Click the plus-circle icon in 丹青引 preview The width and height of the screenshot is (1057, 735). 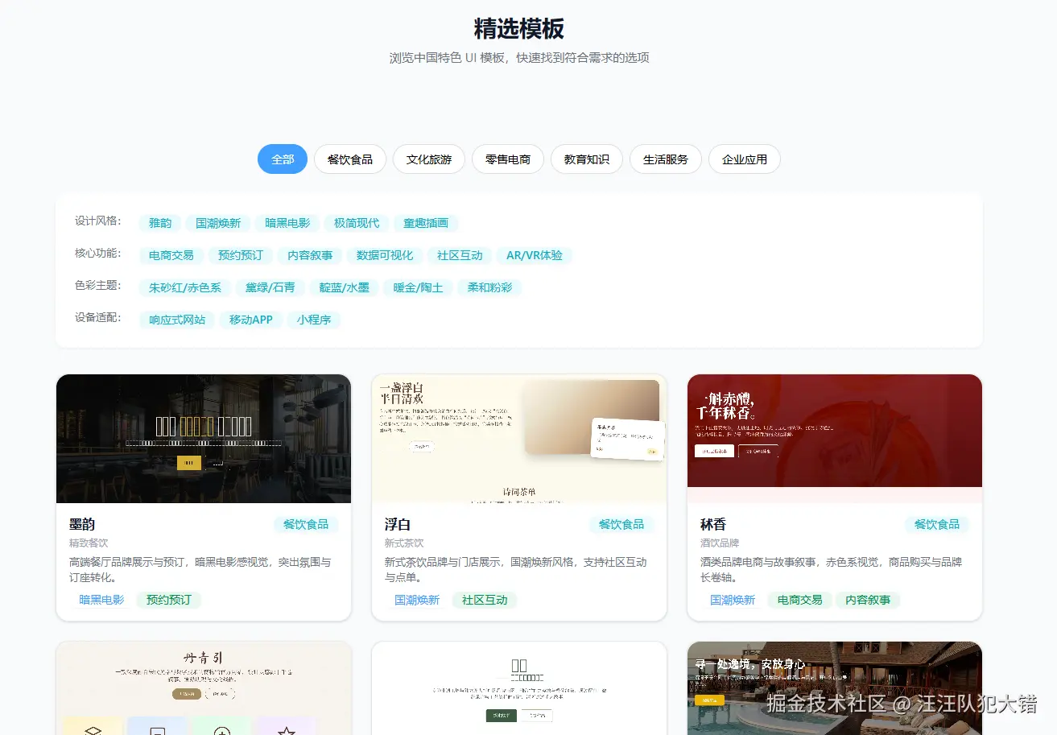point(222,729)
